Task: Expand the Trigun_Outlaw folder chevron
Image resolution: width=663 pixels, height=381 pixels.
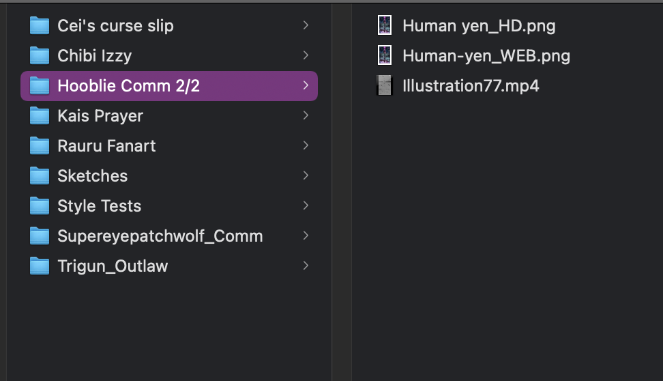Action: click(306, 266)
